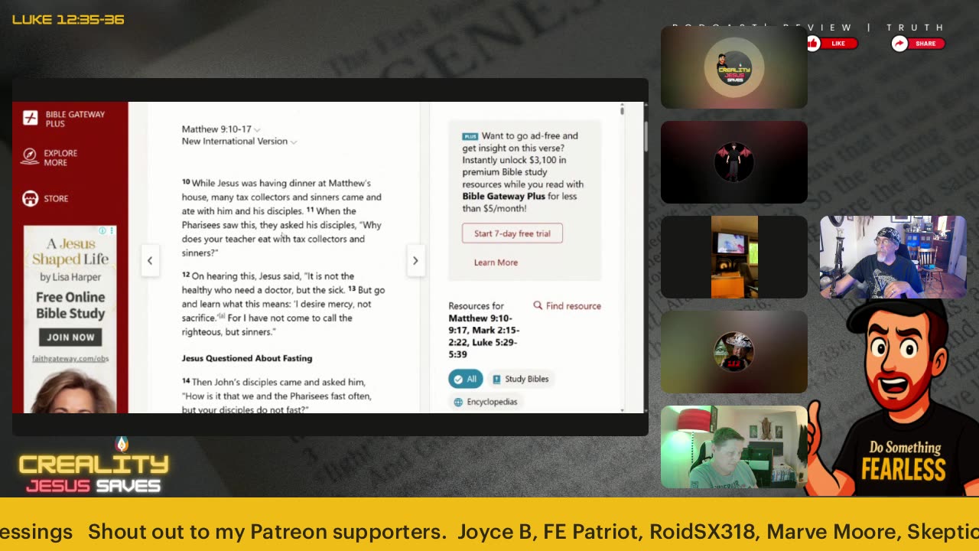This screenshot has width=979, height=551.
Task: Open the faithgateway.com ad link
Action: (70, 359)
